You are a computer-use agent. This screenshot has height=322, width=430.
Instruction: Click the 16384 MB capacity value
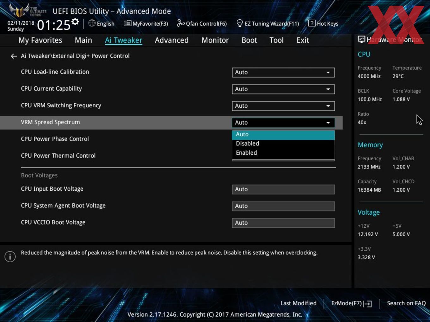(x=369, y=190)
